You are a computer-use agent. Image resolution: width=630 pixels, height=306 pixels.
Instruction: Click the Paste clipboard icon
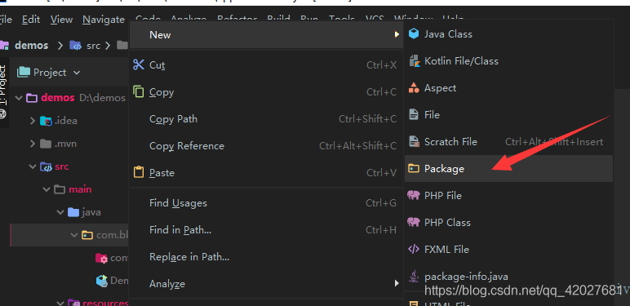[138, 173]
